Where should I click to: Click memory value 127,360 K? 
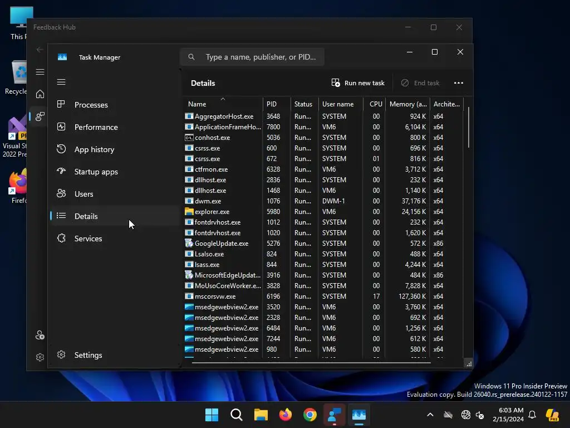click(x=412, y=296)
